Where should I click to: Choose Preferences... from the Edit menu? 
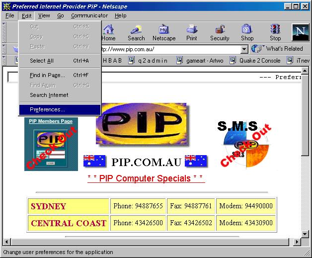tap(47, 109)
